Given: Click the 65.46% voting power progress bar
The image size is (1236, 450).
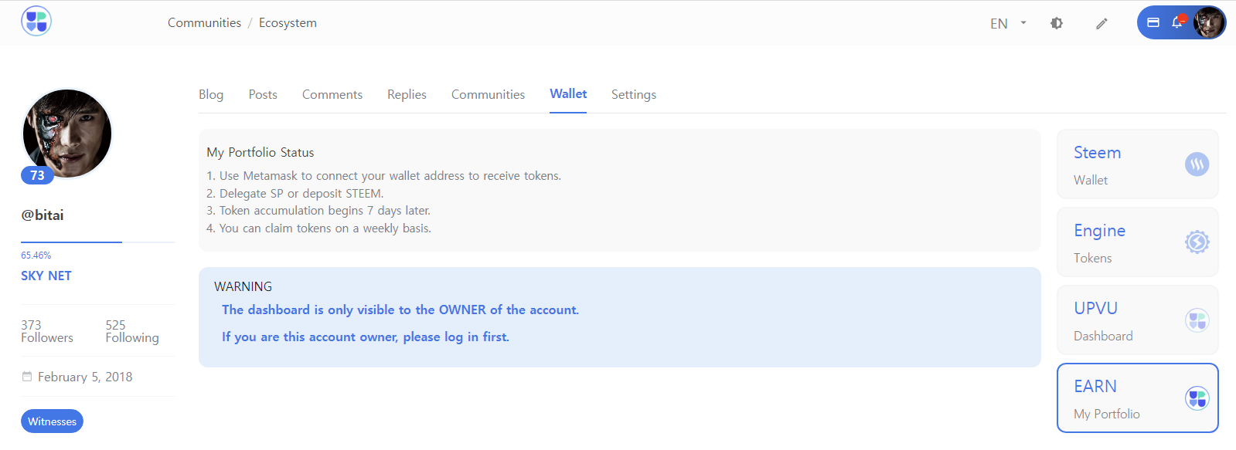Looking at the screenshot, I should pos(98,242).
